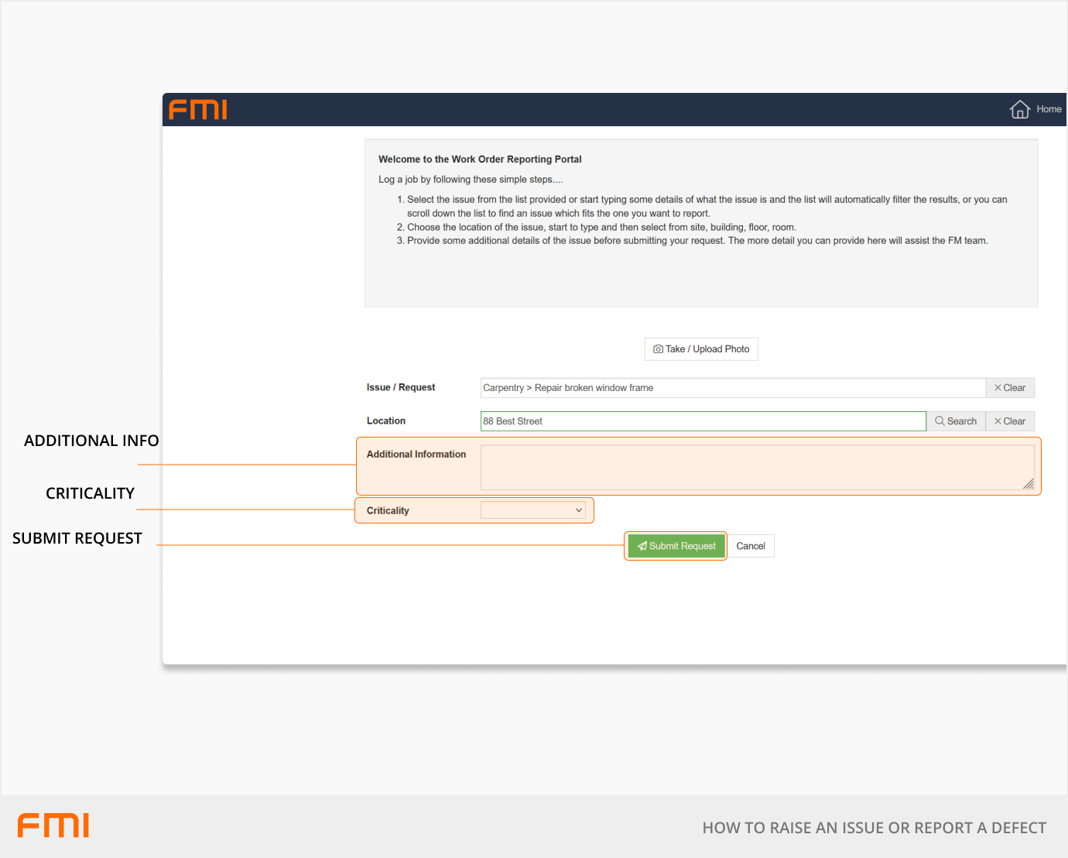The height and width of the screenshot is (858, 1068).
Task: Open the Home link text in the header
Action: (1049, 109)
